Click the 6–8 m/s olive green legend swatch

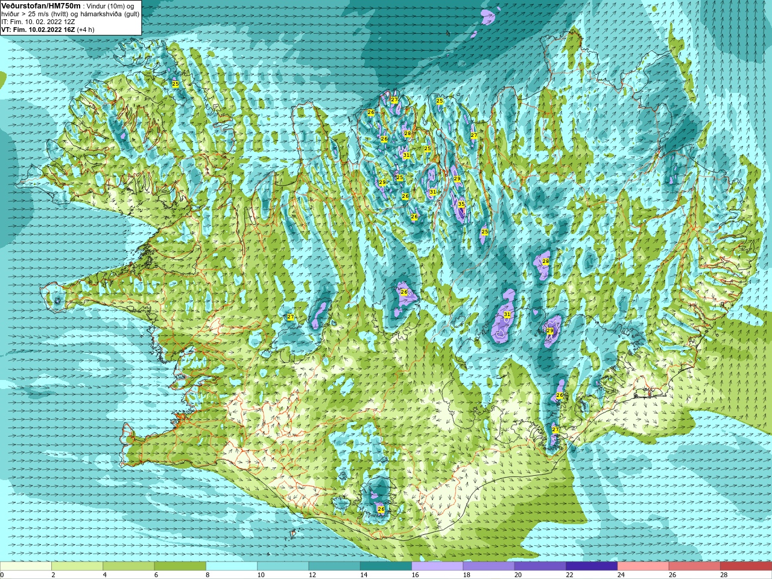pos(180,566)
